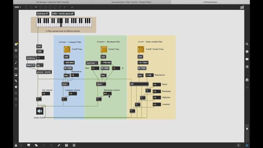Click the buffer~ chords sacre.aiff object
Image resolution: width=263 pixels, height=148 pixels.
(x=63, y=14)
